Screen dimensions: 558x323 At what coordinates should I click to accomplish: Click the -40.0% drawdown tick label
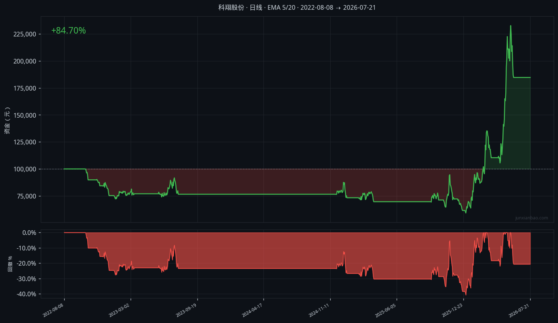coord(26,294)
